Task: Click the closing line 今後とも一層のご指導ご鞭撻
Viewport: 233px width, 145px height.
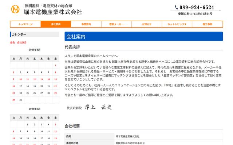Action: (x=119, y=95)
